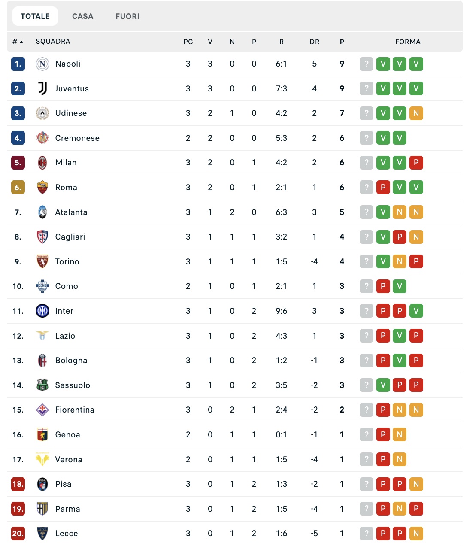The image size is (467, 546).
Task: Click Udinese's orange N form badge
Action: (x=416, y=113)
